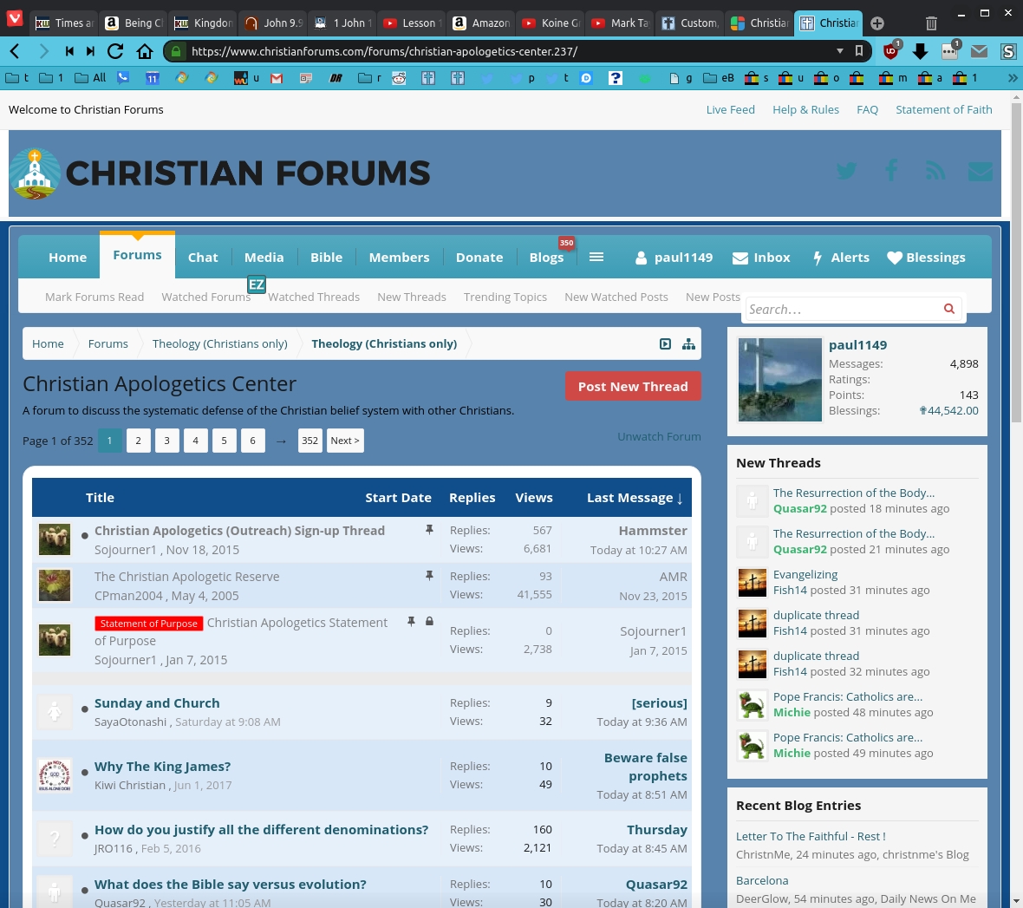Toggle the Unwatch Forum link
The height and width of the screenshot is (908, 1023).
point(659,436)
